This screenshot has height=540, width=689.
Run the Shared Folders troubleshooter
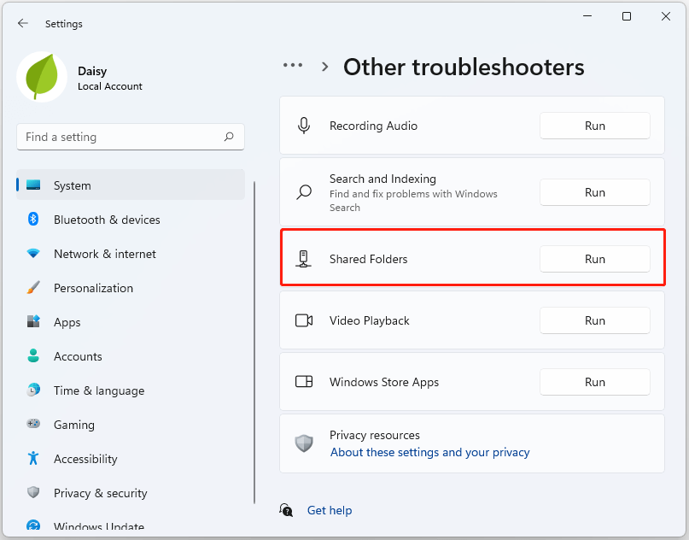pyautogui.click(x=594, y=259)
